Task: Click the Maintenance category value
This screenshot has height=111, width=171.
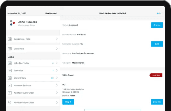Action: [78, 63]
